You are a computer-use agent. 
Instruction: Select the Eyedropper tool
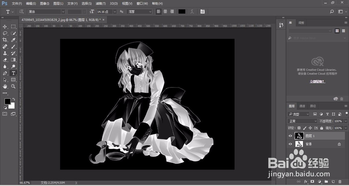[x=13, y=40]
